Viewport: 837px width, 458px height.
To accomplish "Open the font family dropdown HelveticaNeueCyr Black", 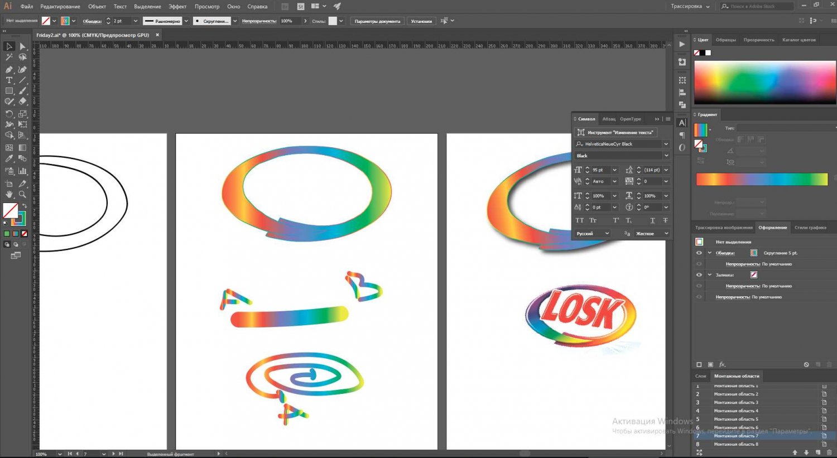I will [666, 144].
